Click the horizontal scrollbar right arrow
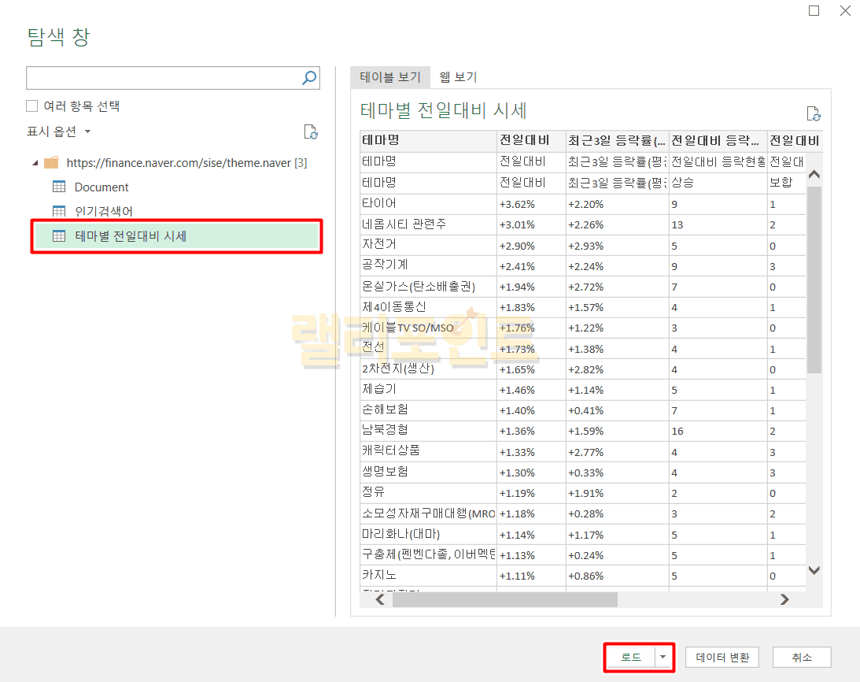This screenshot has height=682, width=860. point(784,599)
